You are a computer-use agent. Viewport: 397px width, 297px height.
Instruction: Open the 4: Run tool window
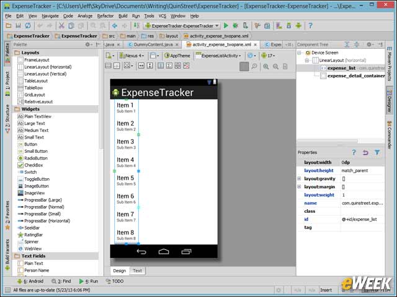click(x=89, y=281)
